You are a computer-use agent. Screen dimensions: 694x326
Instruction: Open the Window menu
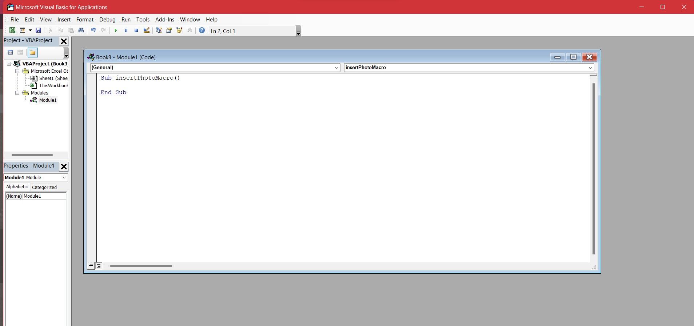[x=190, y=20]
